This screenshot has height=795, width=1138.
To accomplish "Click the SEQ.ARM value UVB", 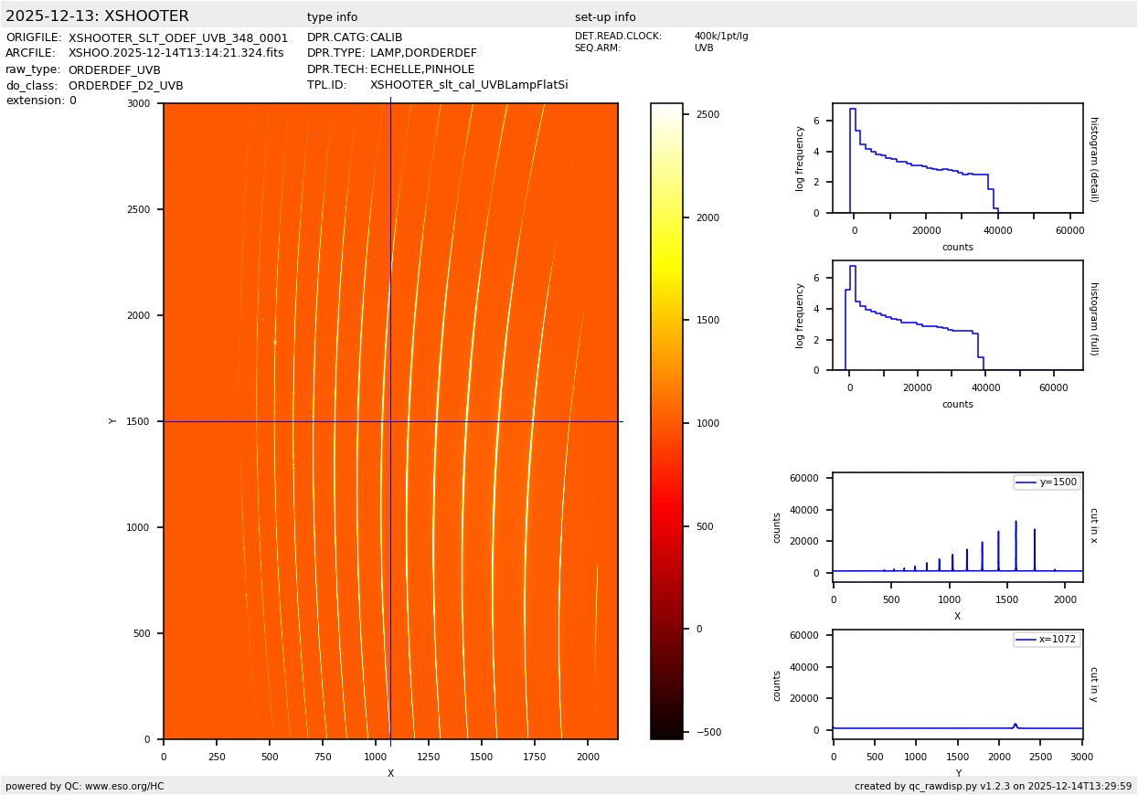I will (704, 48).
